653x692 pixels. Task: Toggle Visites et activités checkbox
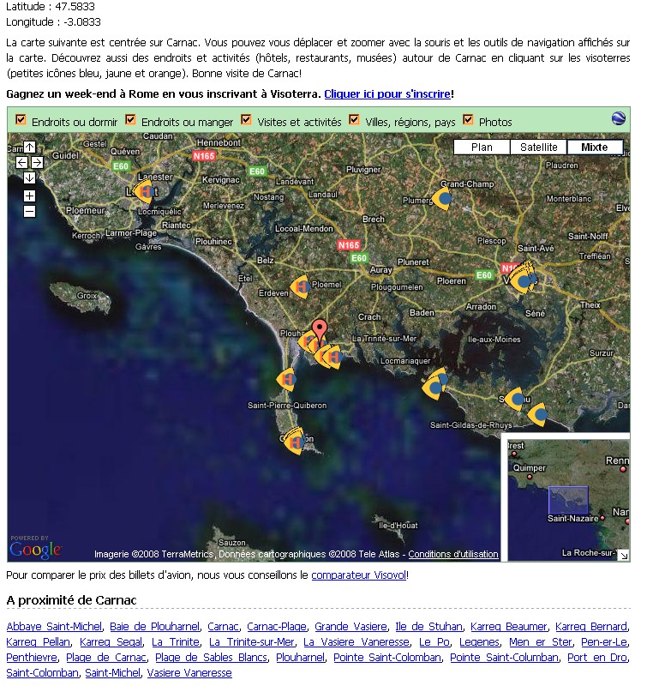(246, 119)
